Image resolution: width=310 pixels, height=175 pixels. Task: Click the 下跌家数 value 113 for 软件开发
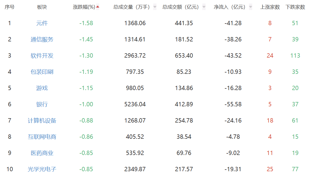point(295,55)
